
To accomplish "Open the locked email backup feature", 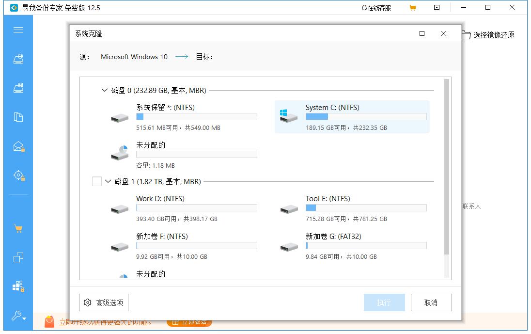I will (18, 146).
